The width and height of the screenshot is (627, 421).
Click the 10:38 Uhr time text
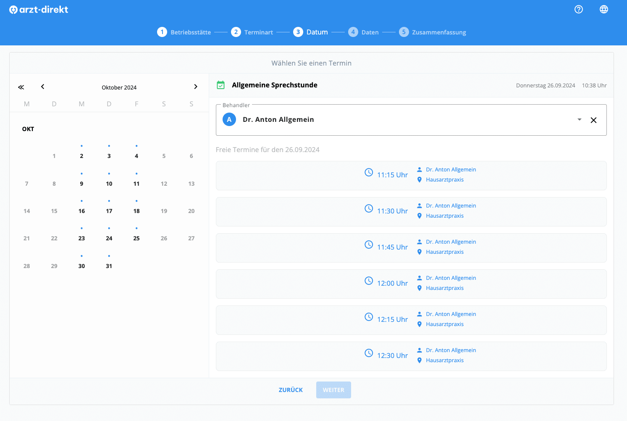pos(594,85)
